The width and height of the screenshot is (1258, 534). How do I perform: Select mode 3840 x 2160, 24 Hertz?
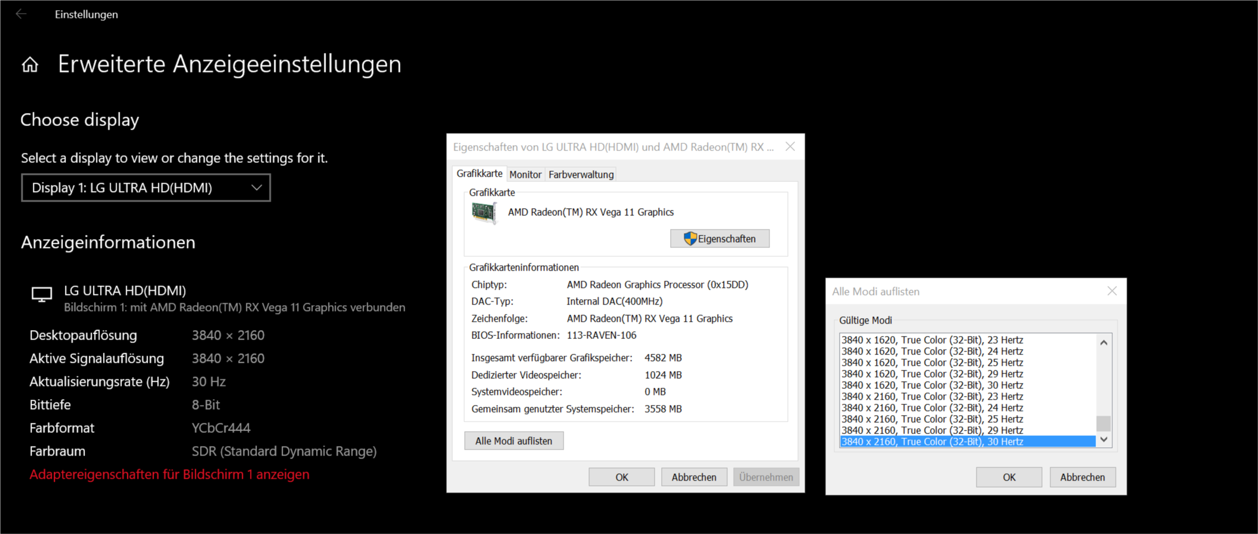968,408
